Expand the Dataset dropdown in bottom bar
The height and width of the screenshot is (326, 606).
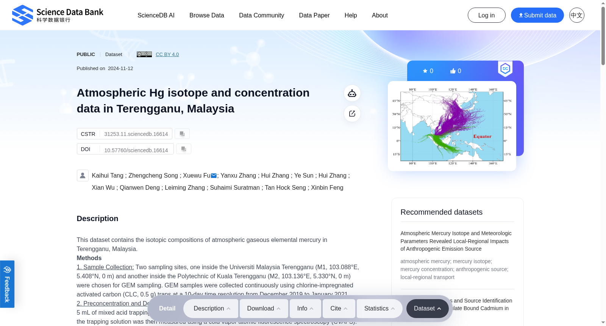pos(428,309)
